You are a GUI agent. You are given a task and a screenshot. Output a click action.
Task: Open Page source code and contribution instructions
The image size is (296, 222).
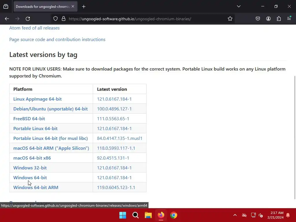coord(58,39)
